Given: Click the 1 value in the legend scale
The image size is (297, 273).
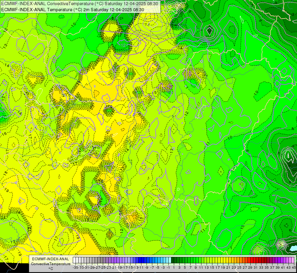Looking at the screenshot, I should pos(174,268).
